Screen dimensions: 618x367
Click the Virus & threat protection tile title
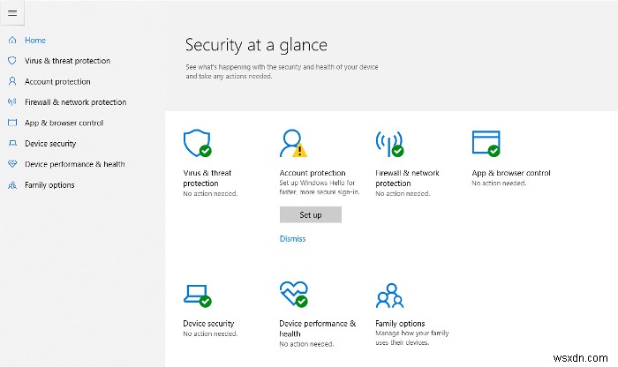207,178
